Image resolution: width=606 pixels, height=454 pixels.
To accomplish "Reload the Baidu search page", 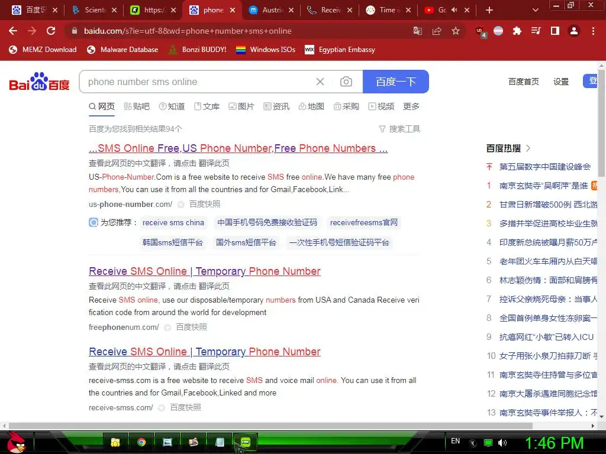I will pyautogui.click(x=51, y=31).
